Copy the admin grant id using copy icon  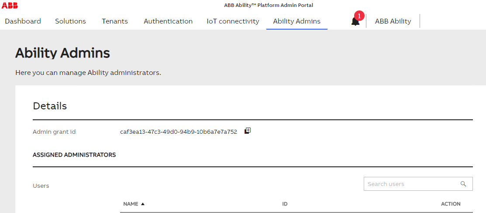[247, 131]
